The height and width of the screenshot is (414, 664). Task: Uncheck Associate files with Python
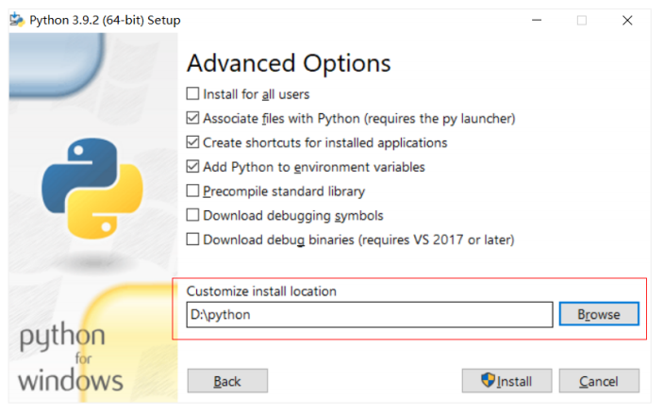tap(193, 119)
